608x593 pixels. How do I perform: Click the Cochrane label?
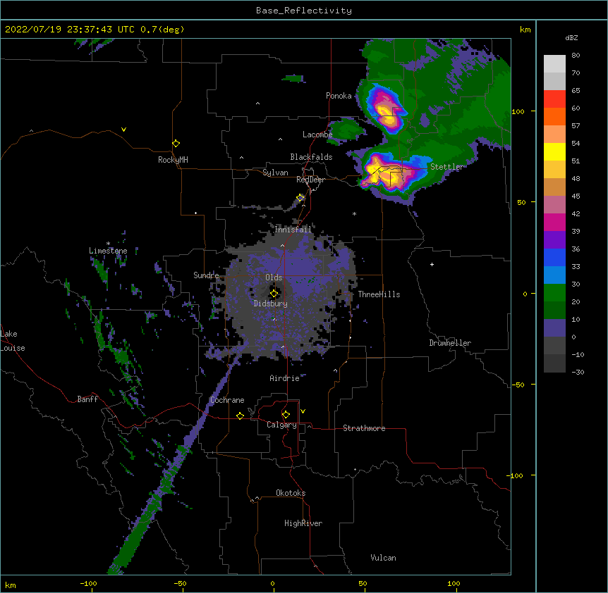227,400
